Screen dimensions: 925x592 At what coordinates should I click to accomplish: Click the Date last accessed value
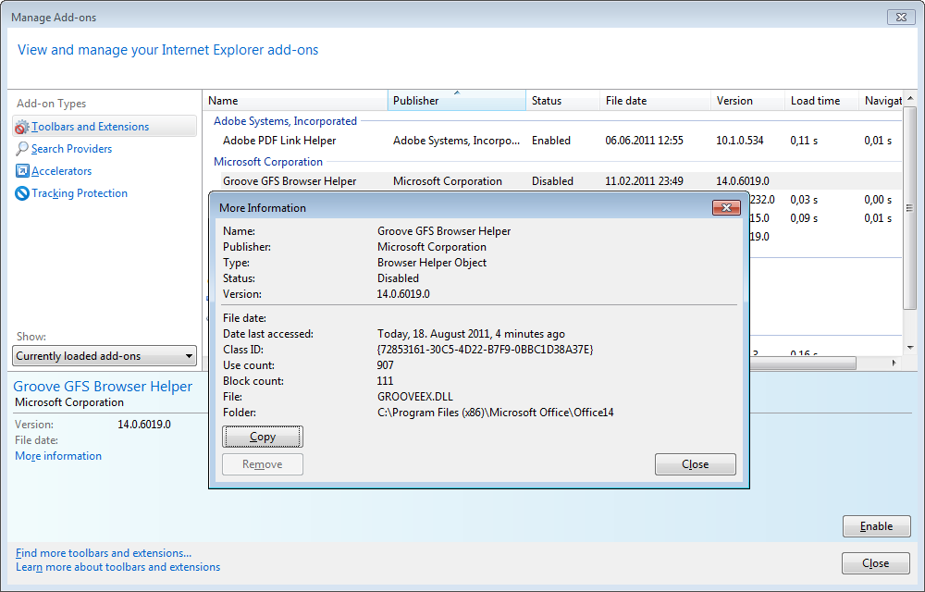[471, 334]
